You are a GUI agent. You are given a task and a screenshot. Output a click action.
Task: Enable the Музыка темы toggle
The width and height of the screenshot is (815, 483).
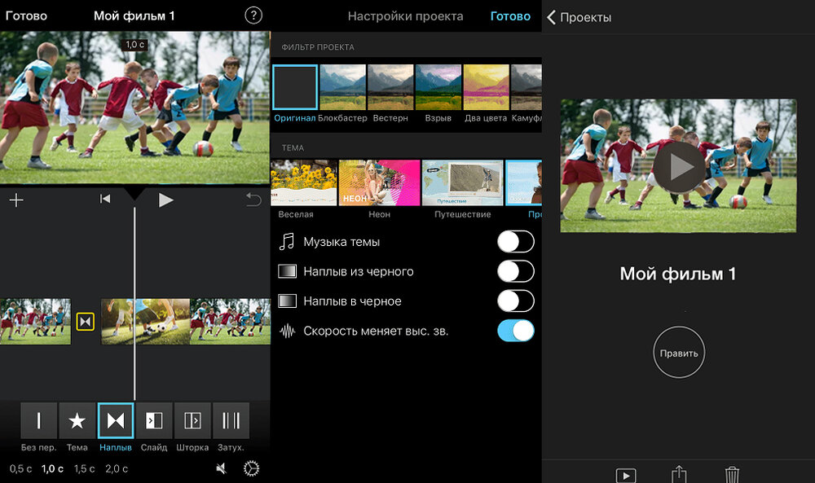[x=515, y=241]
